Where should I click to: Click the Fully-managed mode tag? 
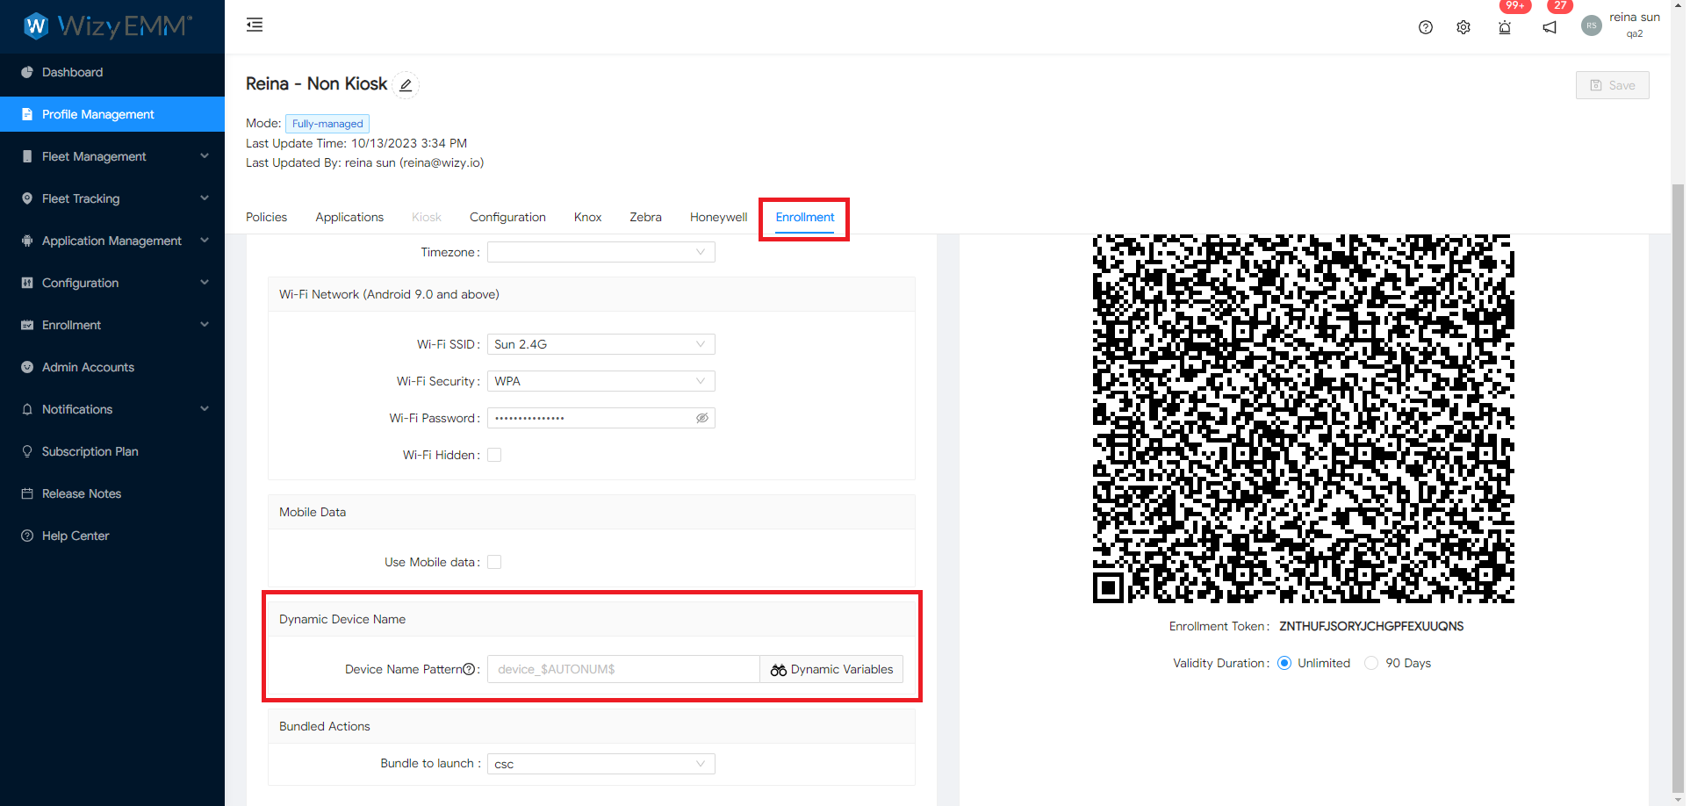327,124
